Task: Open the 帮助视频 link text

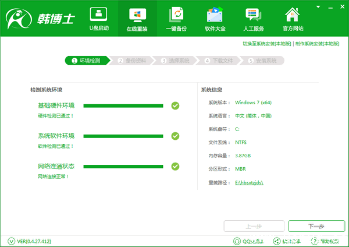Action: pyautogui.click(x=330, y=241)
